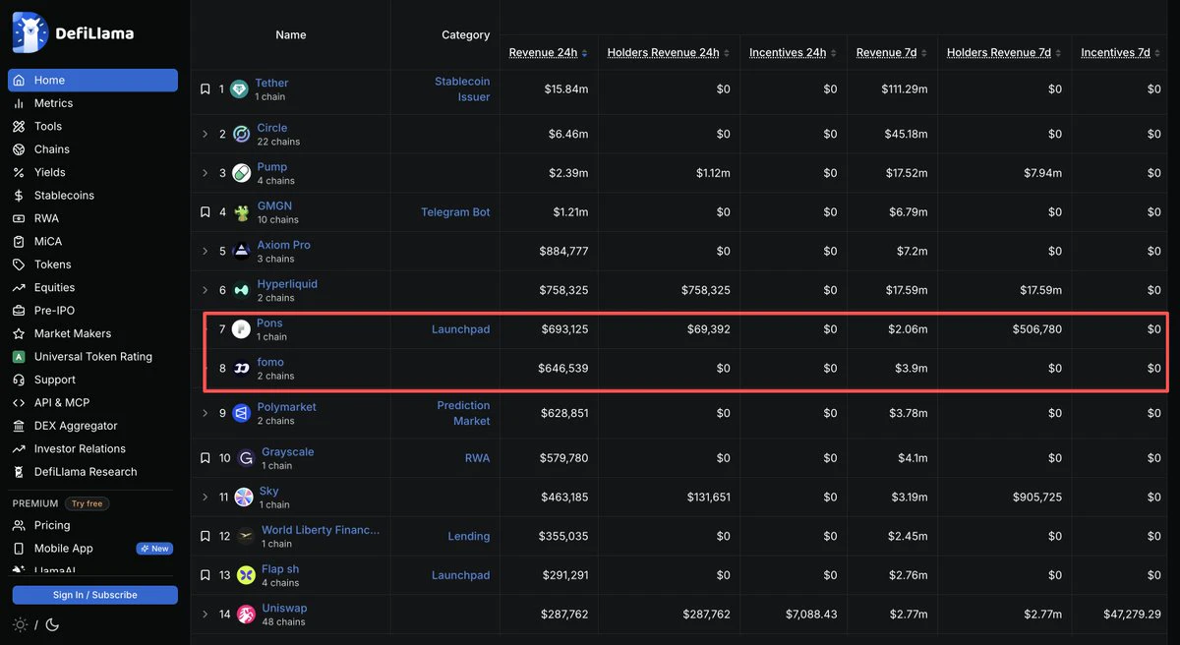Screen dimensions: 1180x645
Task: Open the Stablecoin Issuer category link
Action: click(462, 89)
